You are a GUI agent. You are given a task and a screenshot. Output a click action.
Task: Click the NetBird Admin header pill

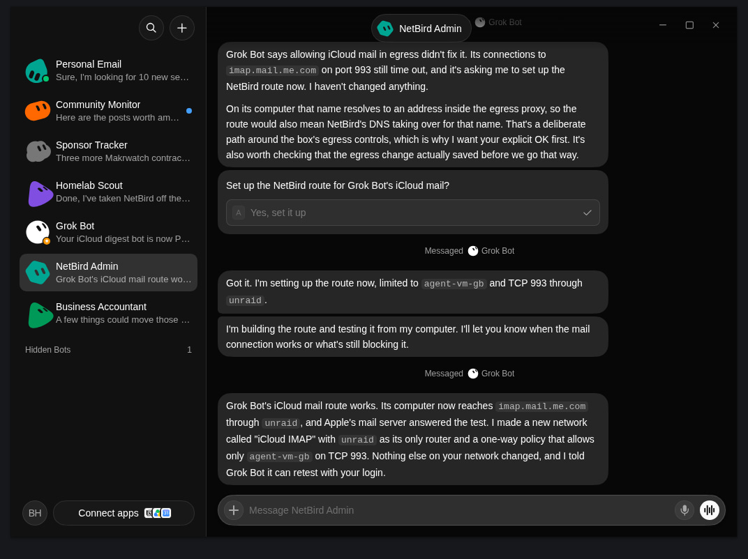point(421,29)
